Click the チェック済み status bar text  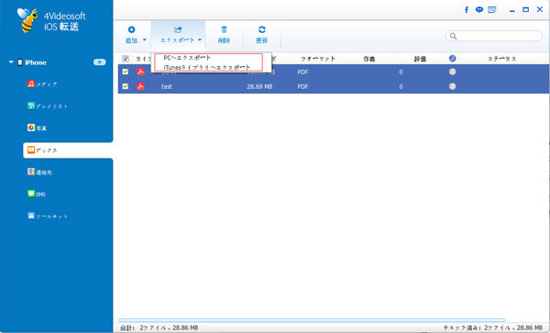(x=493, y=327)
